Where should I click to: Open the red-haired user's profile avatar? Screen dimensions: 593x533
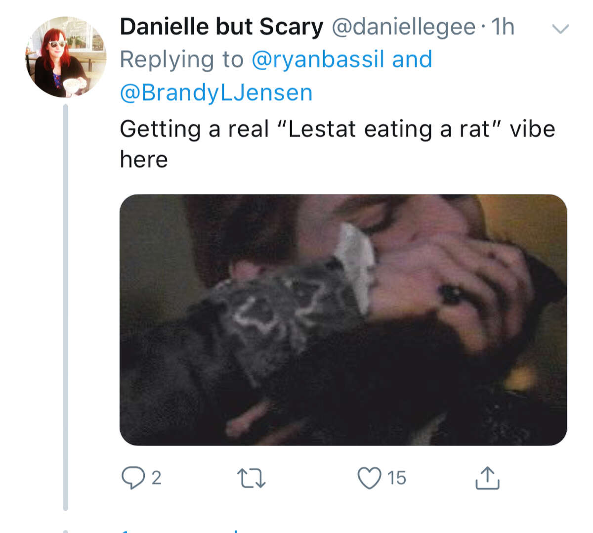[x=66, y=57]
